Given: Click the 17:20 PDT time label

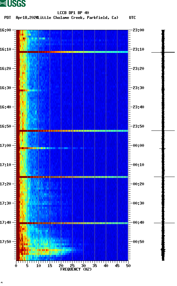Looking at the screenshot, I should click(5, 184).
